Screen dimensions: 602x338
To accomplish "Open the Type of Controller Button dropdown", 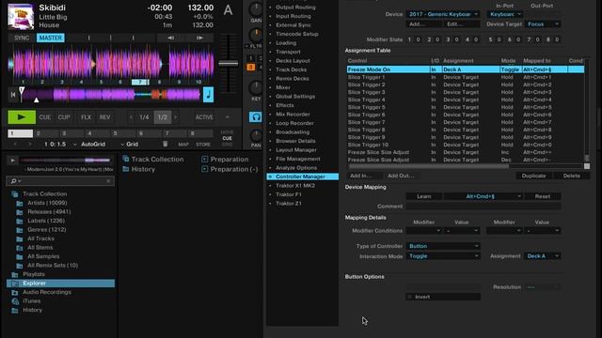I will (443, 246).
